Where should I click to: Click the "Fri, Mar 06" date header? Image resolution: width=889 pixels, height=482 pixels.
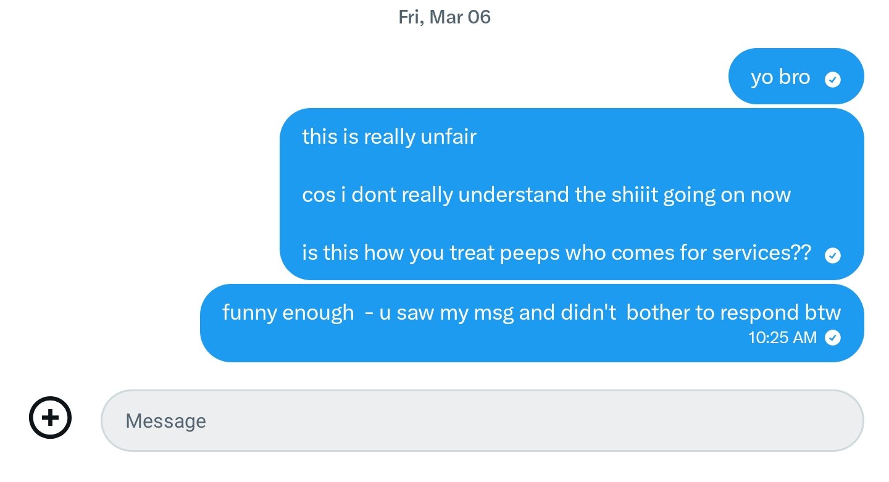(444, 17)
